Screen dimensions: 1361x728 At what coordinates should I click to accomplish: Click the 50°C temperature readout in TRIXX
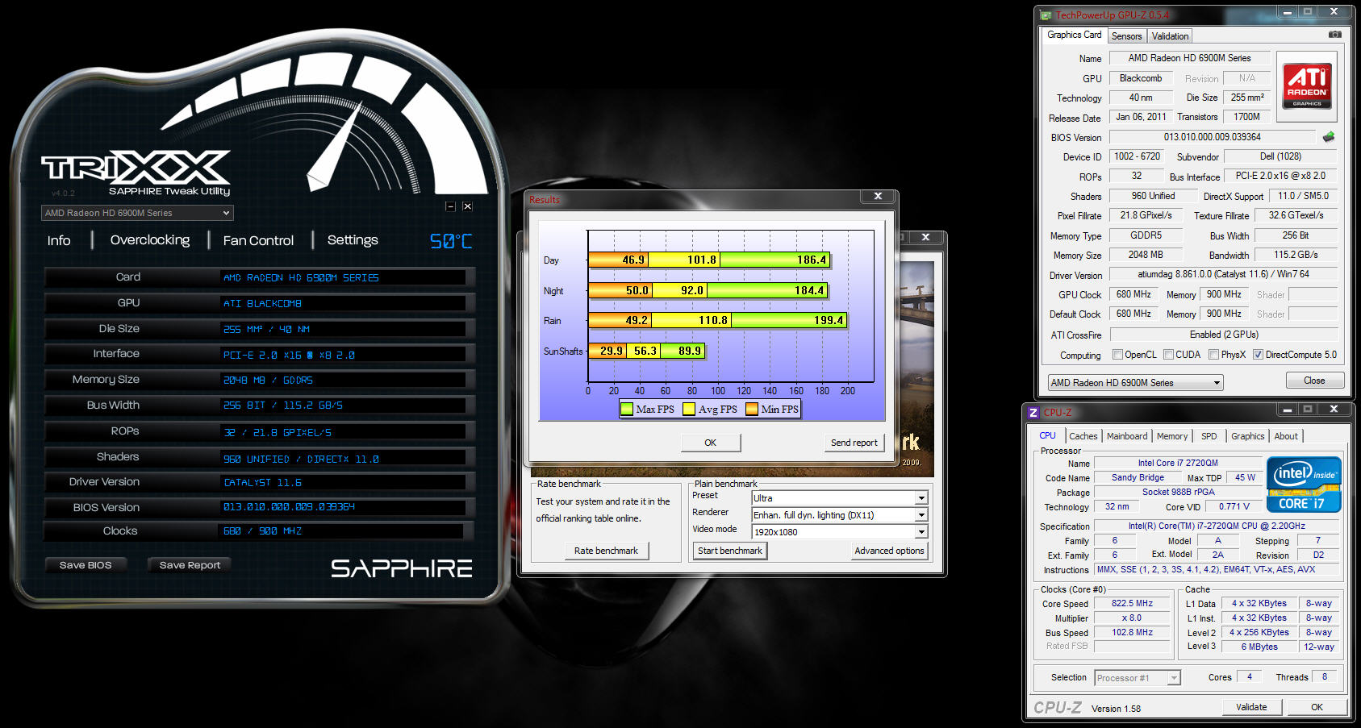(x=451, y=241)
